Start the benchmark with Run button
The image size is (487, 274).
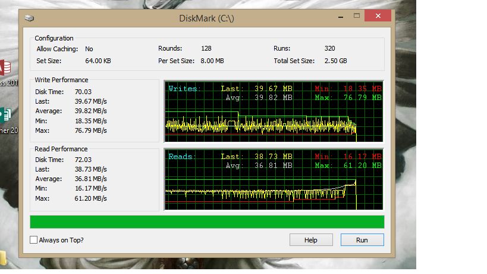coord(362,240)
